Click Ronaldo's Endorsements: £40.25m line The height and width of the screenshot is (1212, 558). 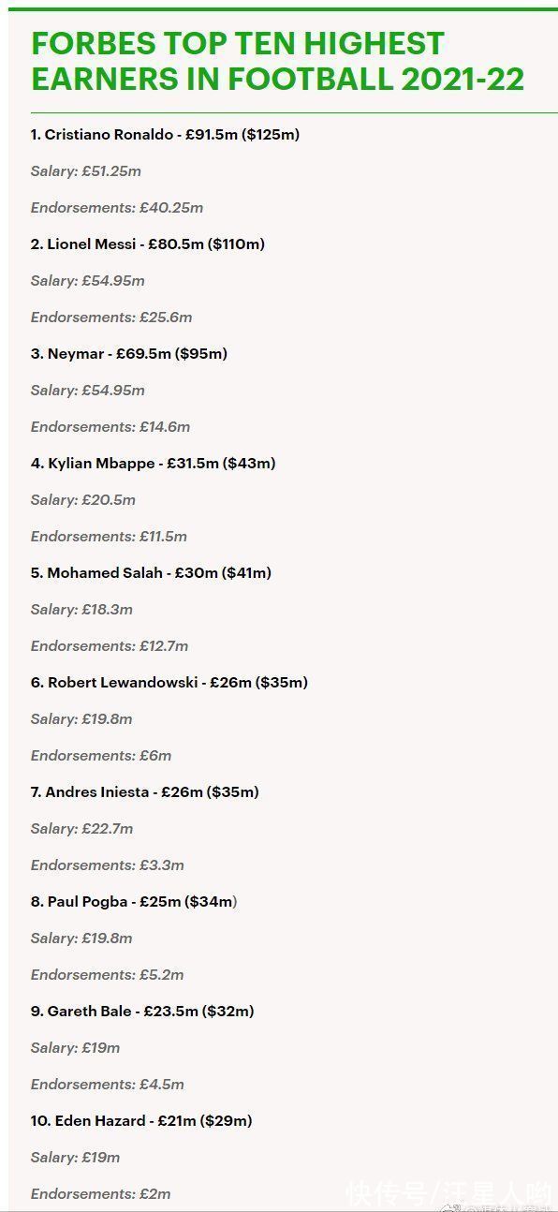tap(117, 208)
